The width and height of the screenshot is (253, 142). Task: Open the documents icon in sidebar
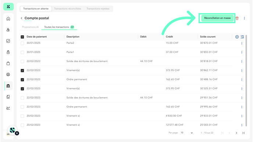pyautogui.click(x=8, y=97)
